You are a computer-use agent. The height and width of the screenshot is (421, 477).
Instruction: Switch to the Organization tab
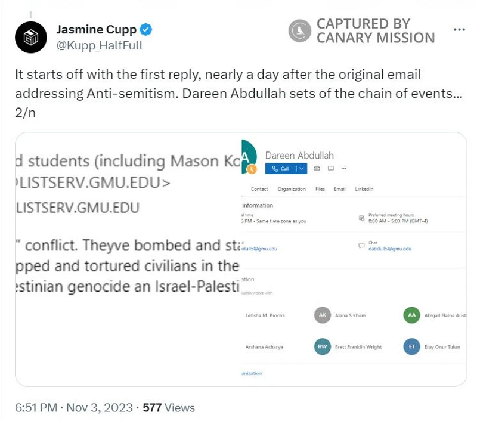[x=292, y=189]
